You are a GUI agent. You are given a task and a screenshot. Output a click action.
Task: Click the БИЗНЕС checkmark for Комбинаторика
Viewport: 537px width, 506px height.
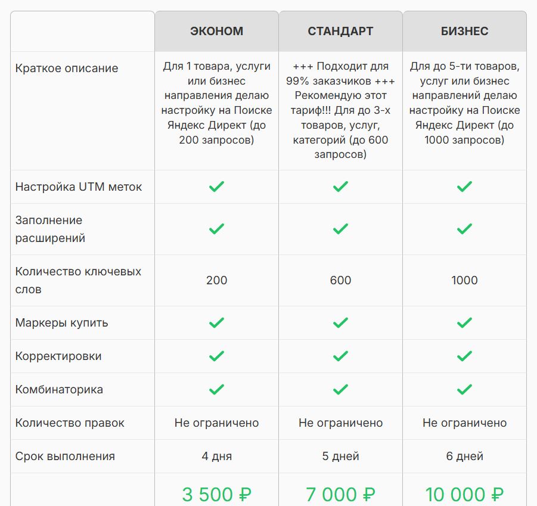click(464, 389)
